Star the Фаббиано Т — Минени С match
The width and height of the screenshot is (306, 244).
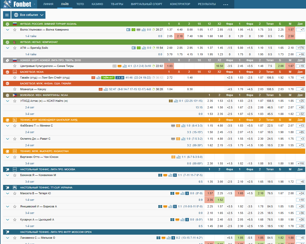15,126
